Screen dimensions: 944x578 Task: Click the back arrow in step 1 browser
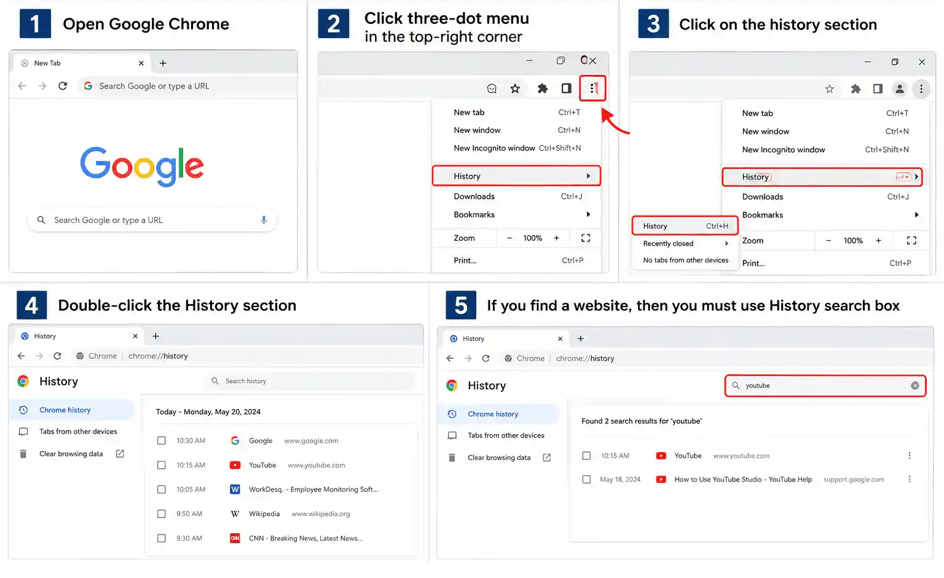coord(22,86)
